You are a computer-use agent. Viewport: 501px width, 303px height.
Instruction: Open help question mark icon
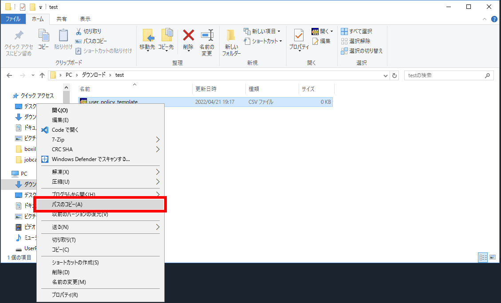[x=494, y=19]
